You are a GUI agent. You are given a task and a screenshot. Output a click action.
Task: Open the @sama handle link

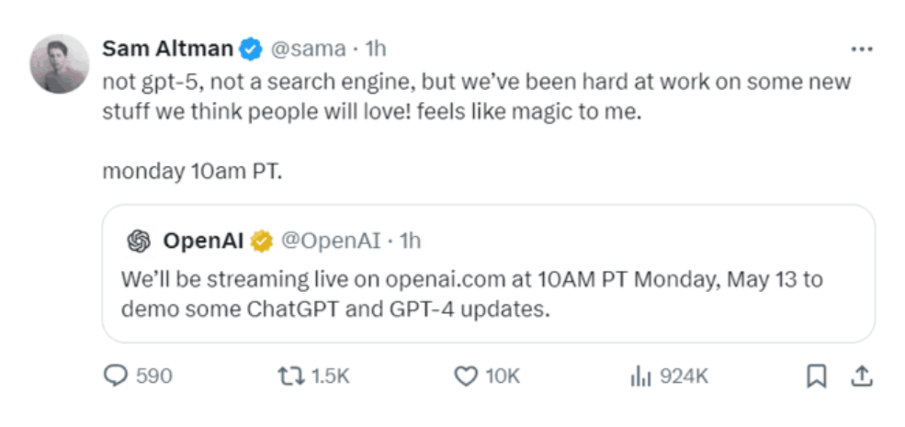pyautogui.click(x=308, y=50)
